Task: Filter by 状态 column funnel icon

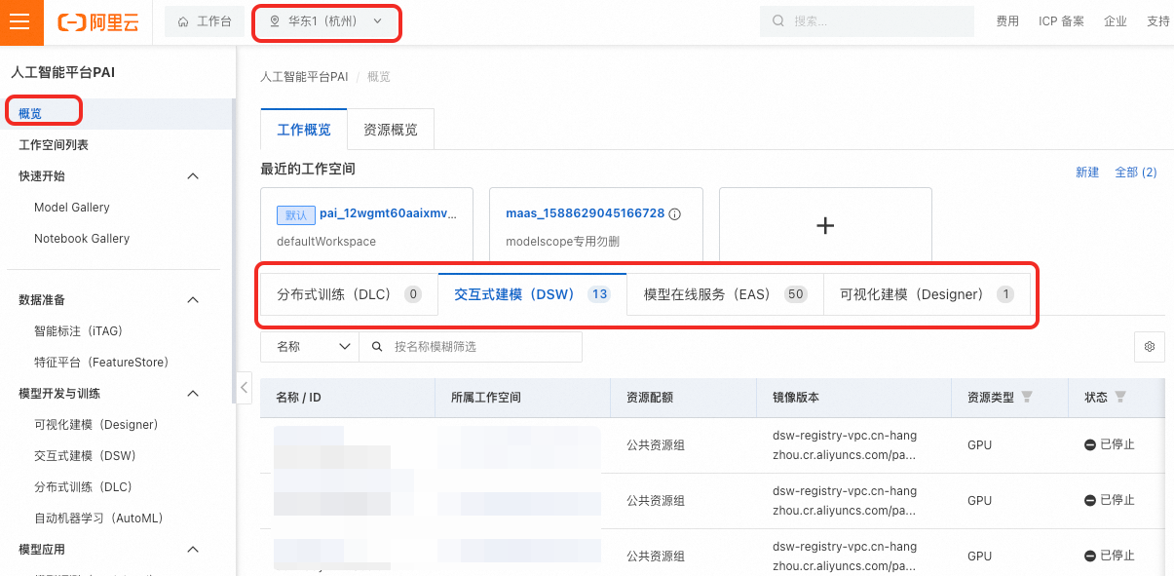Action: (x=1120, y=398)
